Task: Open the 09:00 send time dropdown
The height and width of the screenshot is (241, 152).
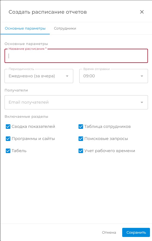Action: tap(114, 76)
